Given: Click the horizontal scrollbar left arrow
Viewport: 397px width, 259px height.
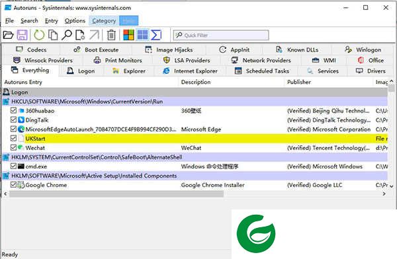Looking at the screenshot, I should [x=5, y=194].
